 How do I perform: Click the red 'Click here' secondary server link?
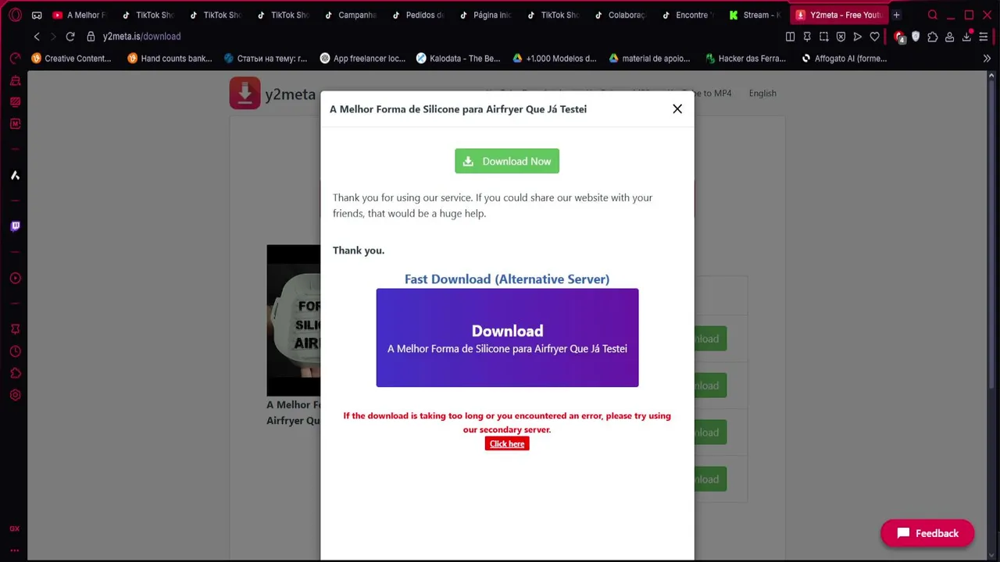coord(507,443)
